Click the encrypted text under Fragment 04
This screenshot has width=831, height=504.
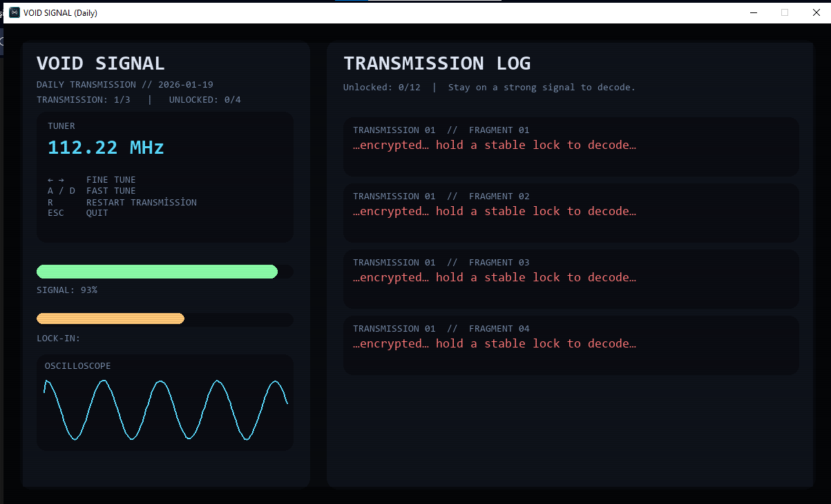click(x=494, y=343)
